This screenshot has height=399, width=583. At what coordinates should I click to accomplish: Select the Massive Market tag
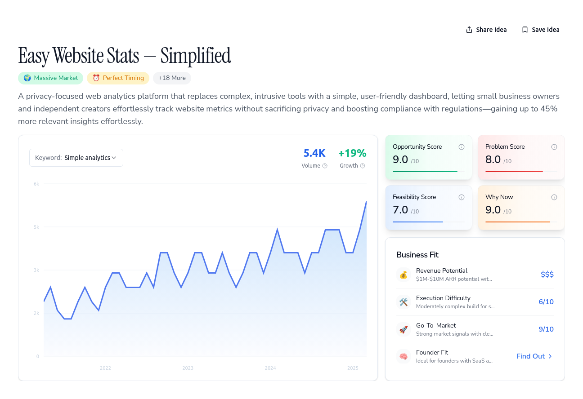click(x=51, y=78)
